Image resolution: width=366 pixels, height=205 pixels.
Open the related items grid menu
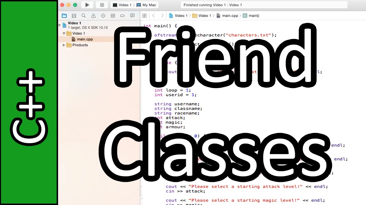(144, 16)
